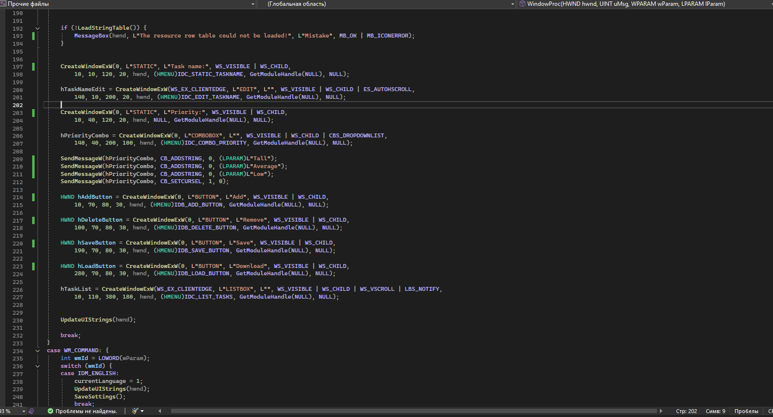Click the green 'no problems found' check icon

pos(50,411)
